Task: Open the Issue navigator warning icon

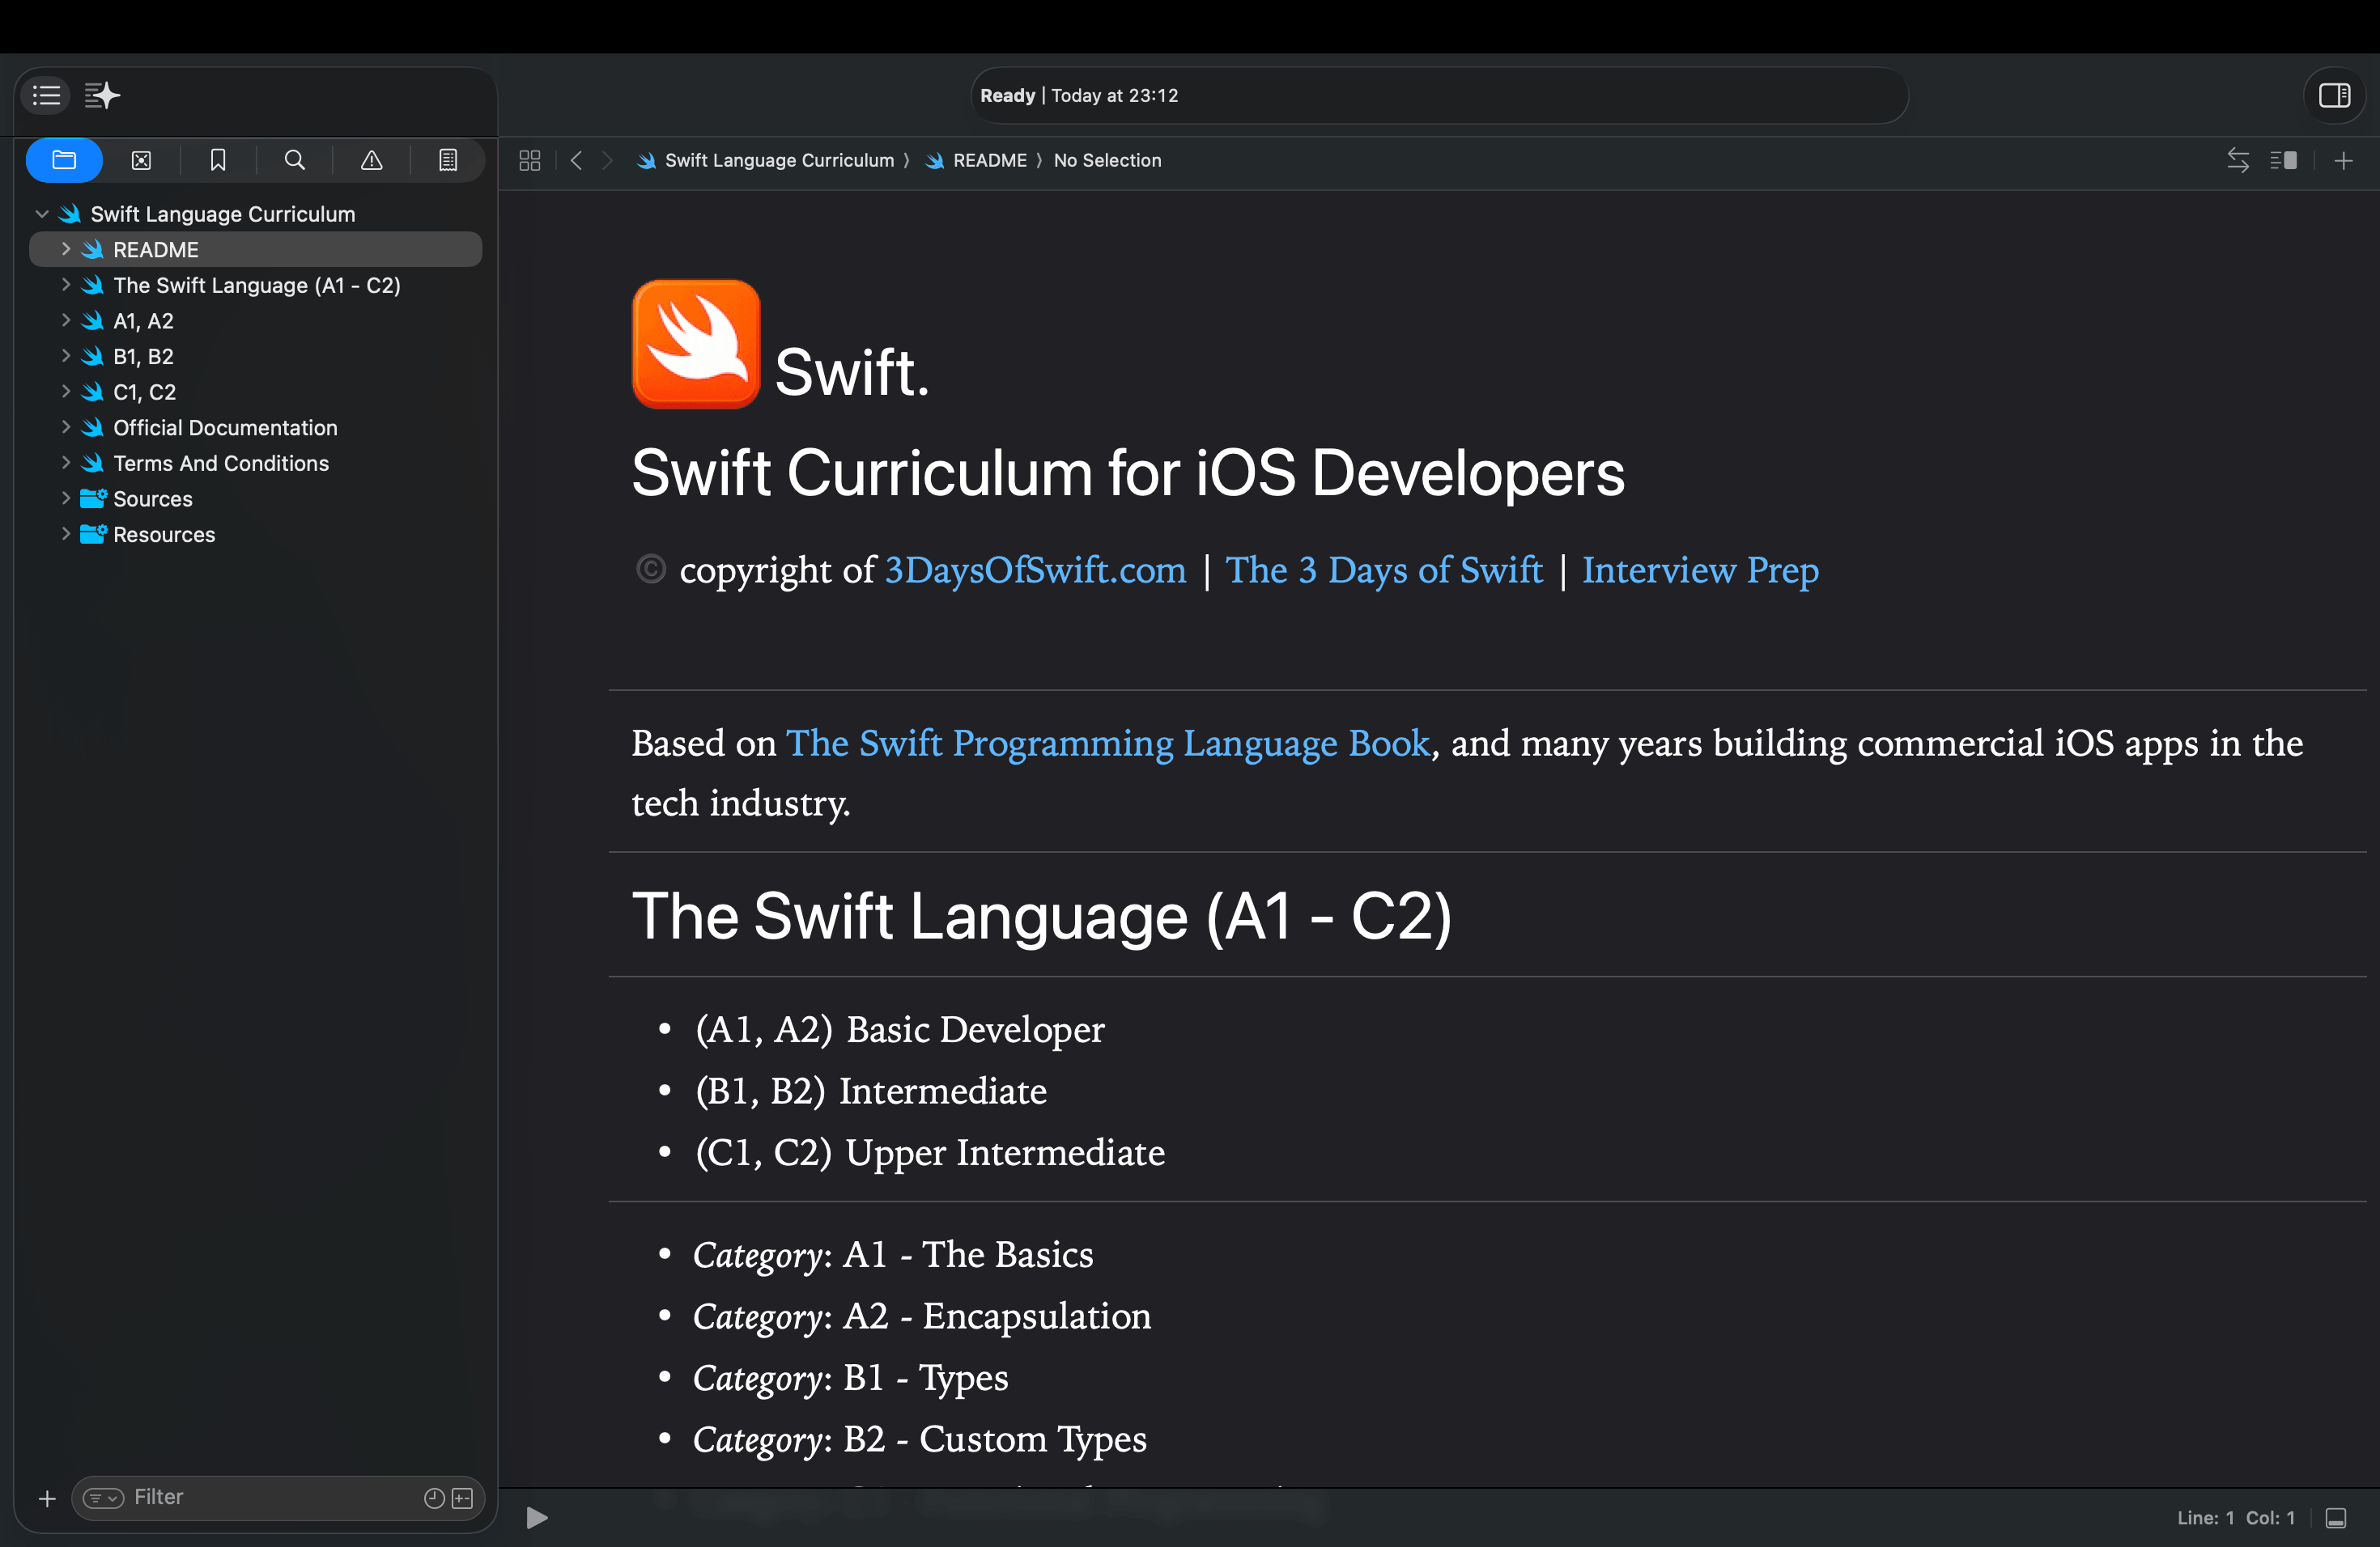Action: 371,160
